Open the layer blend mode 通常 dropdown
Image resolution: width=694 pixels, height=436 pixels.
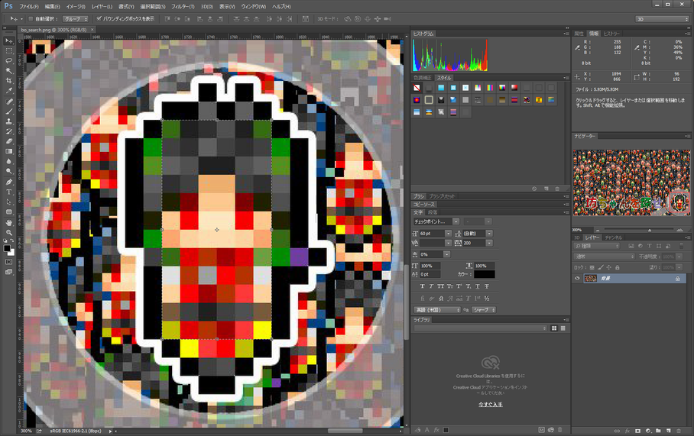pos(604,257)
